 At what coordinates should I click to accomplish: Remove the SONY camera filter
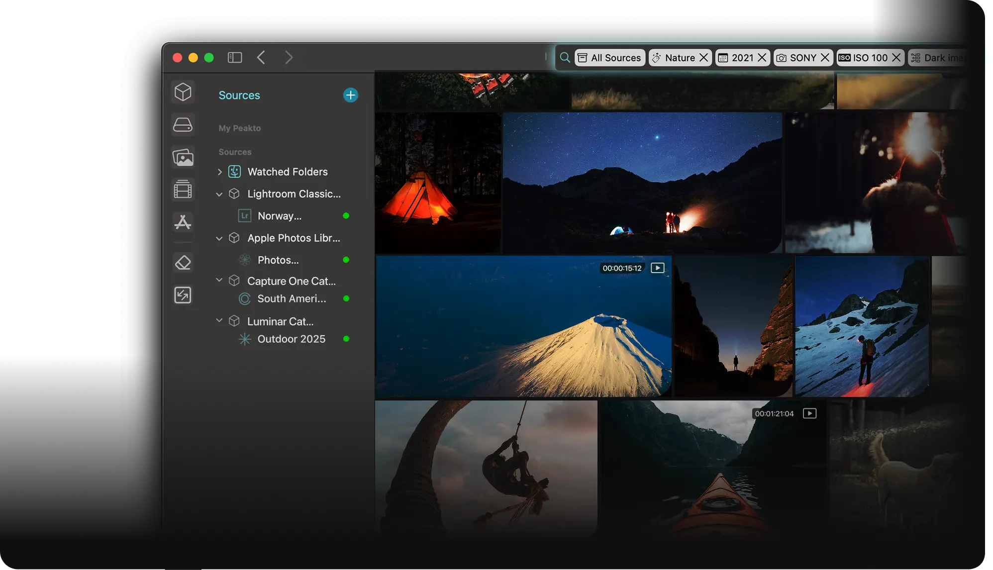tap(825, 58)
